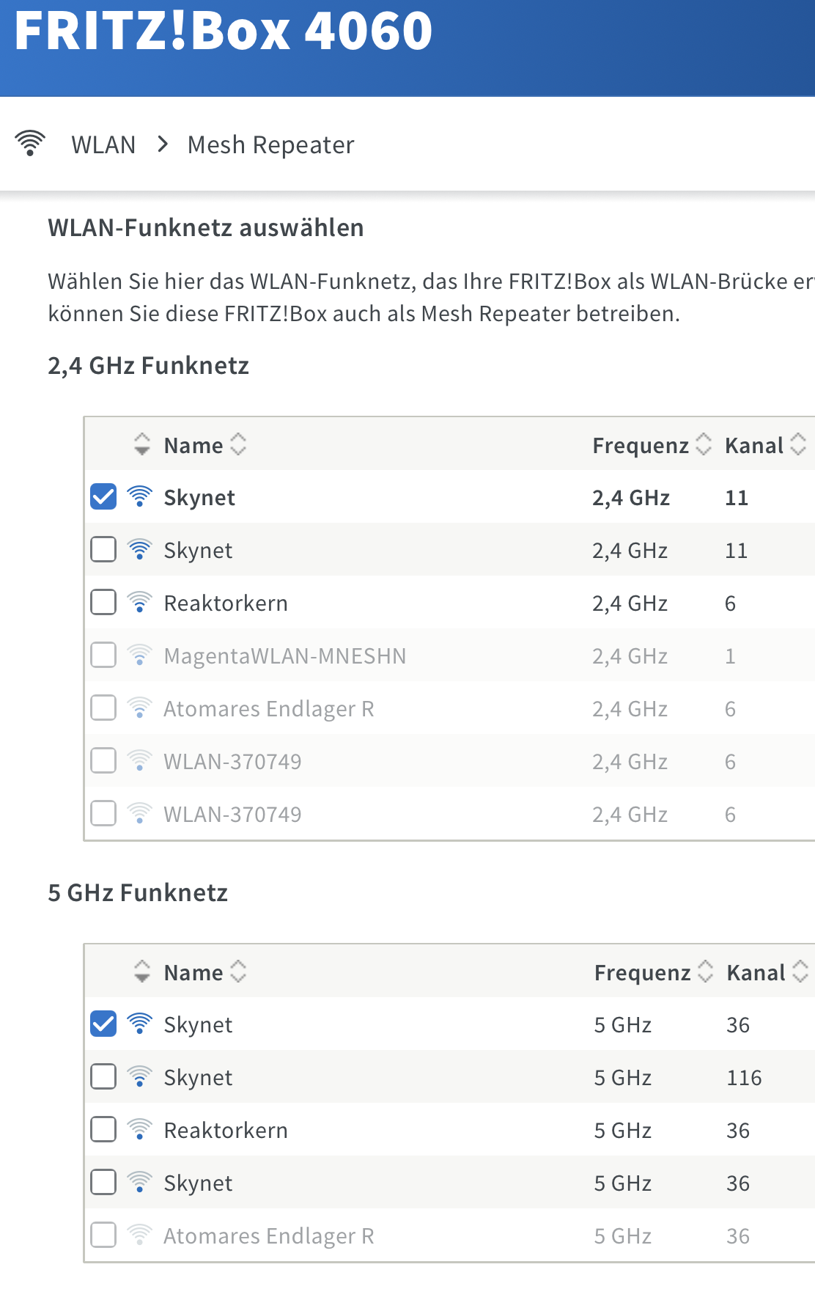The image size is (815, 1311).
Task: Open the WLAN breadcrumb menu
Action: coord(103,145)
